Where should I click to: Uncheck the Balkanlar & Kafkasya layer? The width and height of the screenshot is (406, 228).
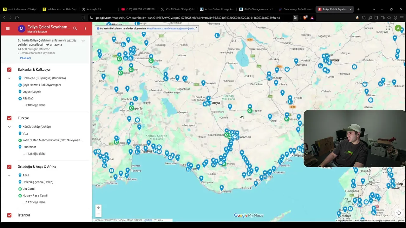[x=9, y=70]
